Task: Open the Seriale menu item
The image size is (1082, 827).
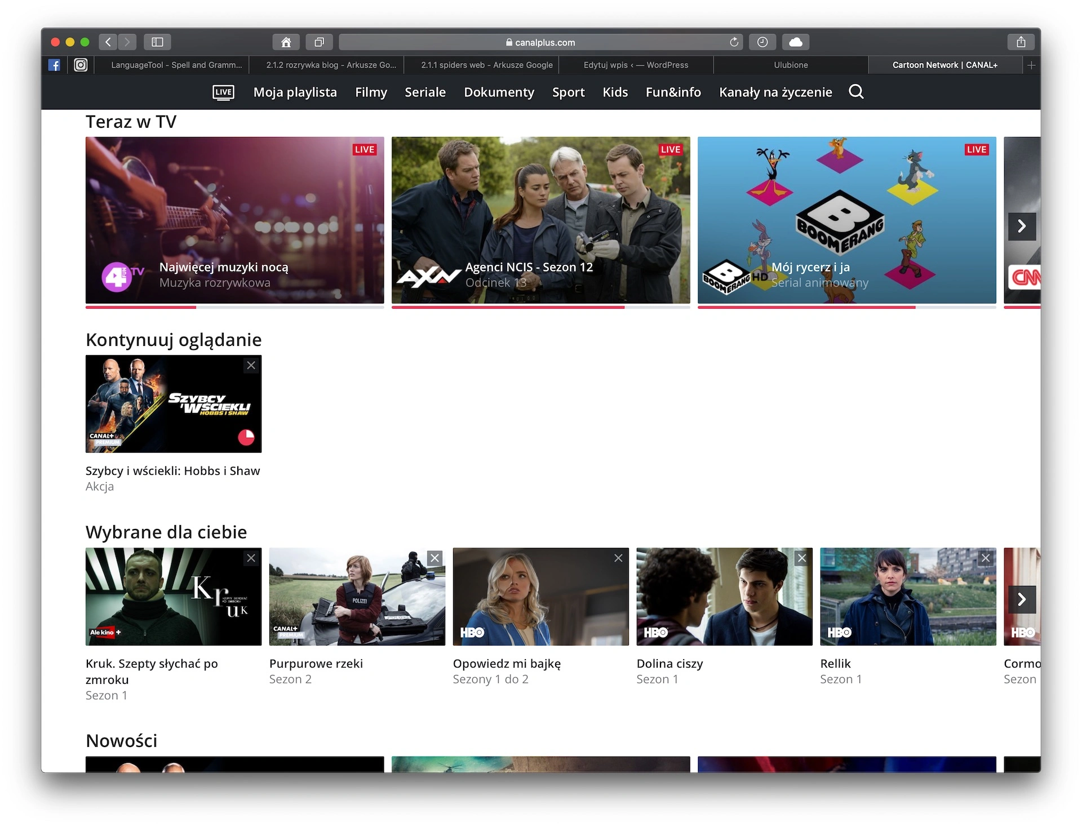Action: click(425, 92)
